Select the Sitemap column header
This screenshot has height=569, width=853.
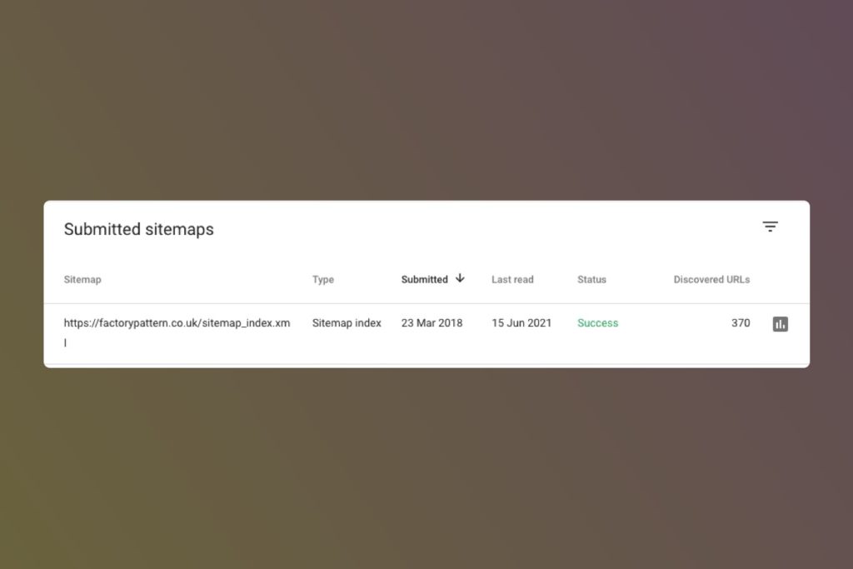(x=82, y=279)
